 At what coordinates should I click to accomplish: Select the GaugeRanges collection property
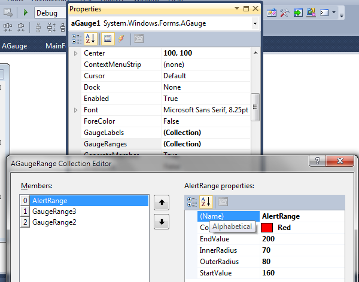click(x=166, y=144)
